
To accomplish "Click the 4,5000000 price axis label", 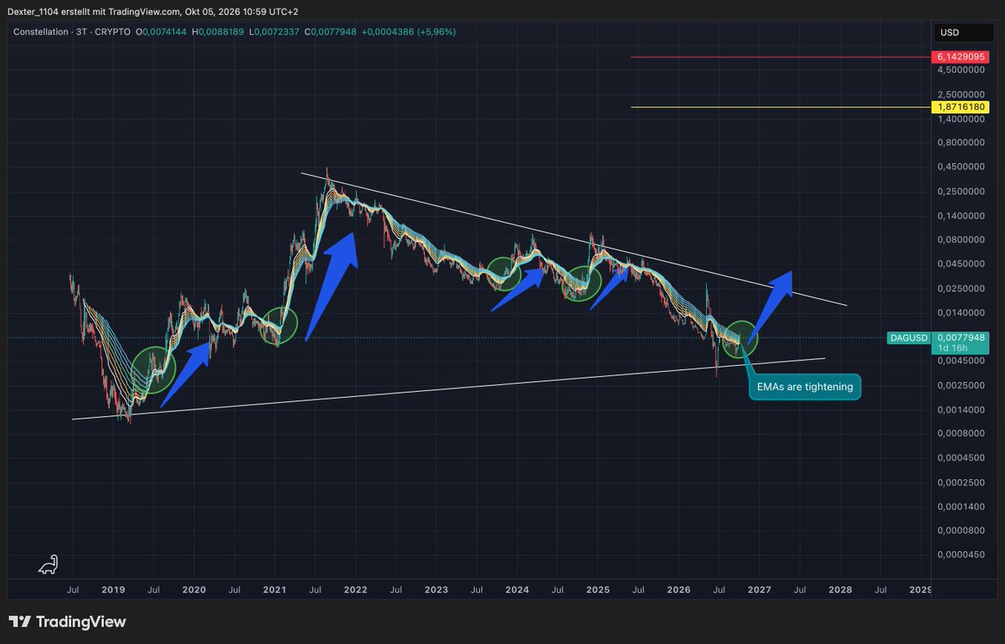I will [x=961, y=70].
